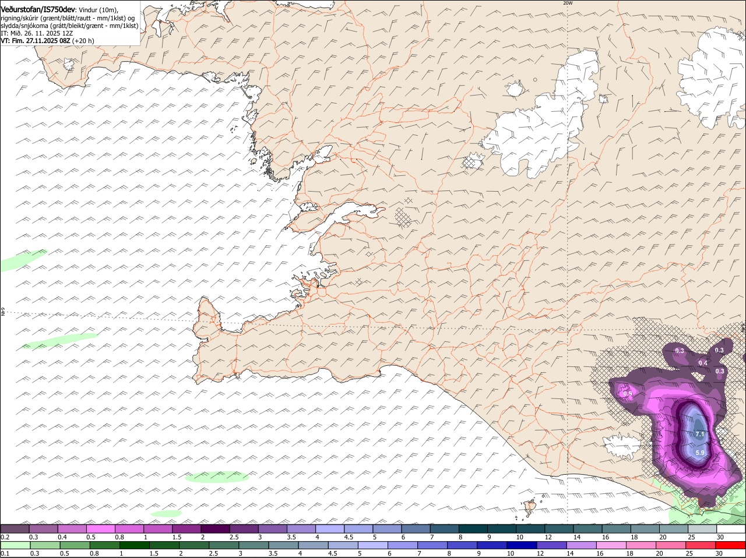Click the 20W longitude label at the top

(568, 3)
